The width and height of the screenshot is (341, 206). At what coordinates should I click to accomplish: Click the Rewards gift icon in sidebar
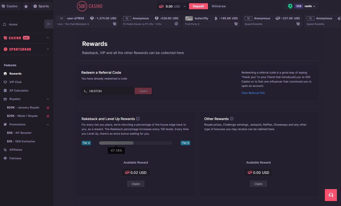click(x=5, y=74)
